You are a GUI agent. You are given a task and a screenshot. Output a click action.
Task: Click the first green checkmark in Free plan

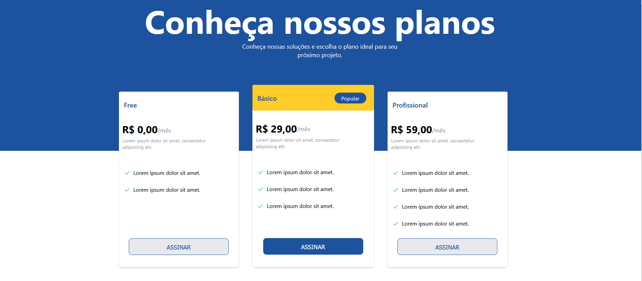[x=127, y=173]
